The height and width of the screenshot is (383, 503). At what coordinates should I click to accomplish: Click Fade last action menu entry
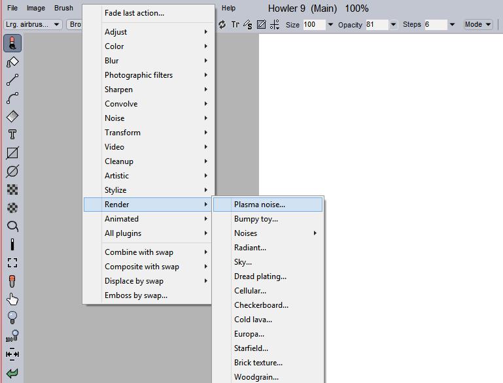(x=134, y=13)
